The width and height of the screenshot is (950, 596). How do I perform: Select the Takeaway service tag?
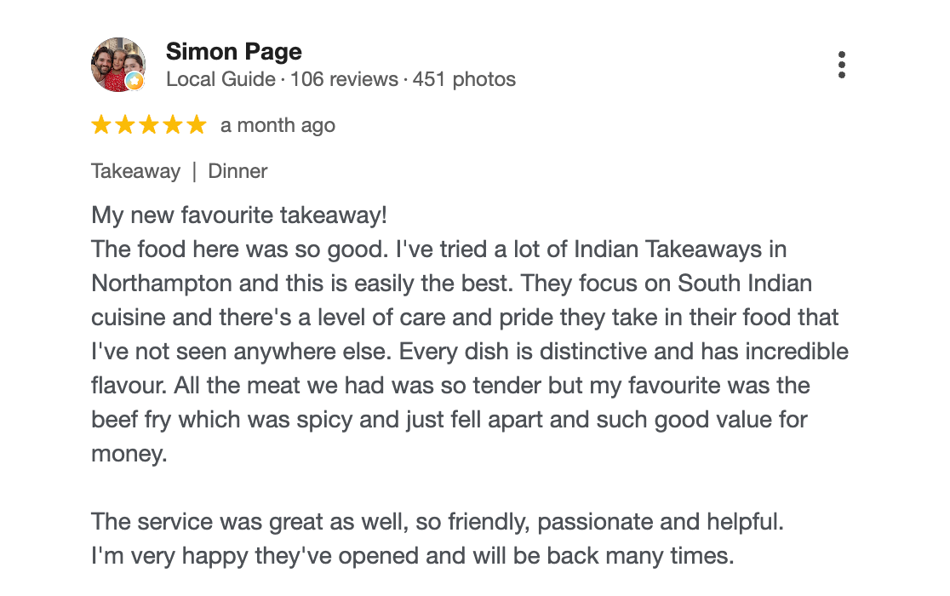(x=135, y=171)
